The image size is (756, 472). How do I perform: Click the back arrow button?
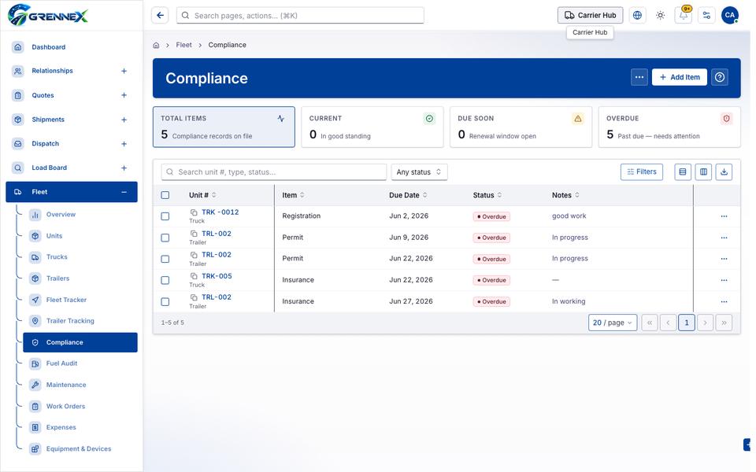[160, 16]
